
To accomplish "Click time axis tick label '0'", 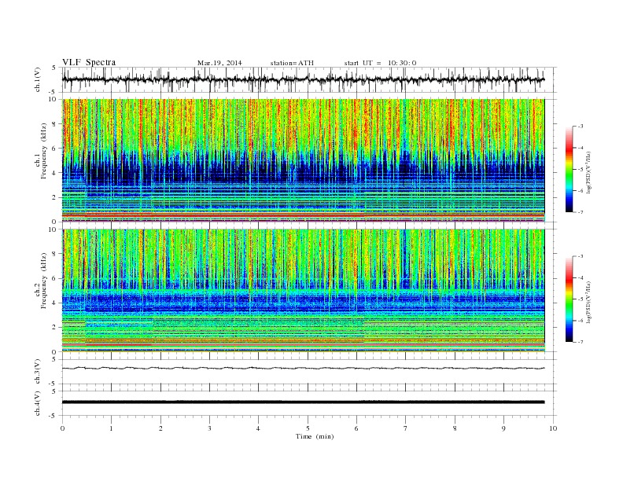I will (62, 428).
